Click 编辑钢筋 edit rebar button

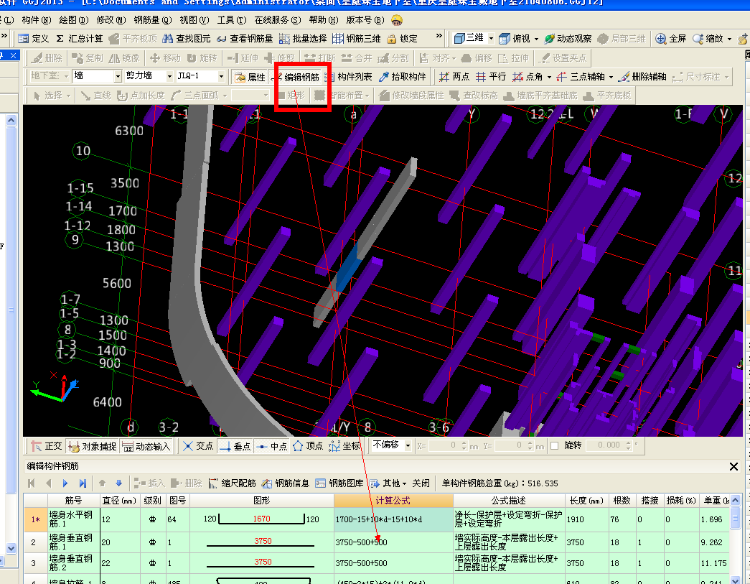296,77
